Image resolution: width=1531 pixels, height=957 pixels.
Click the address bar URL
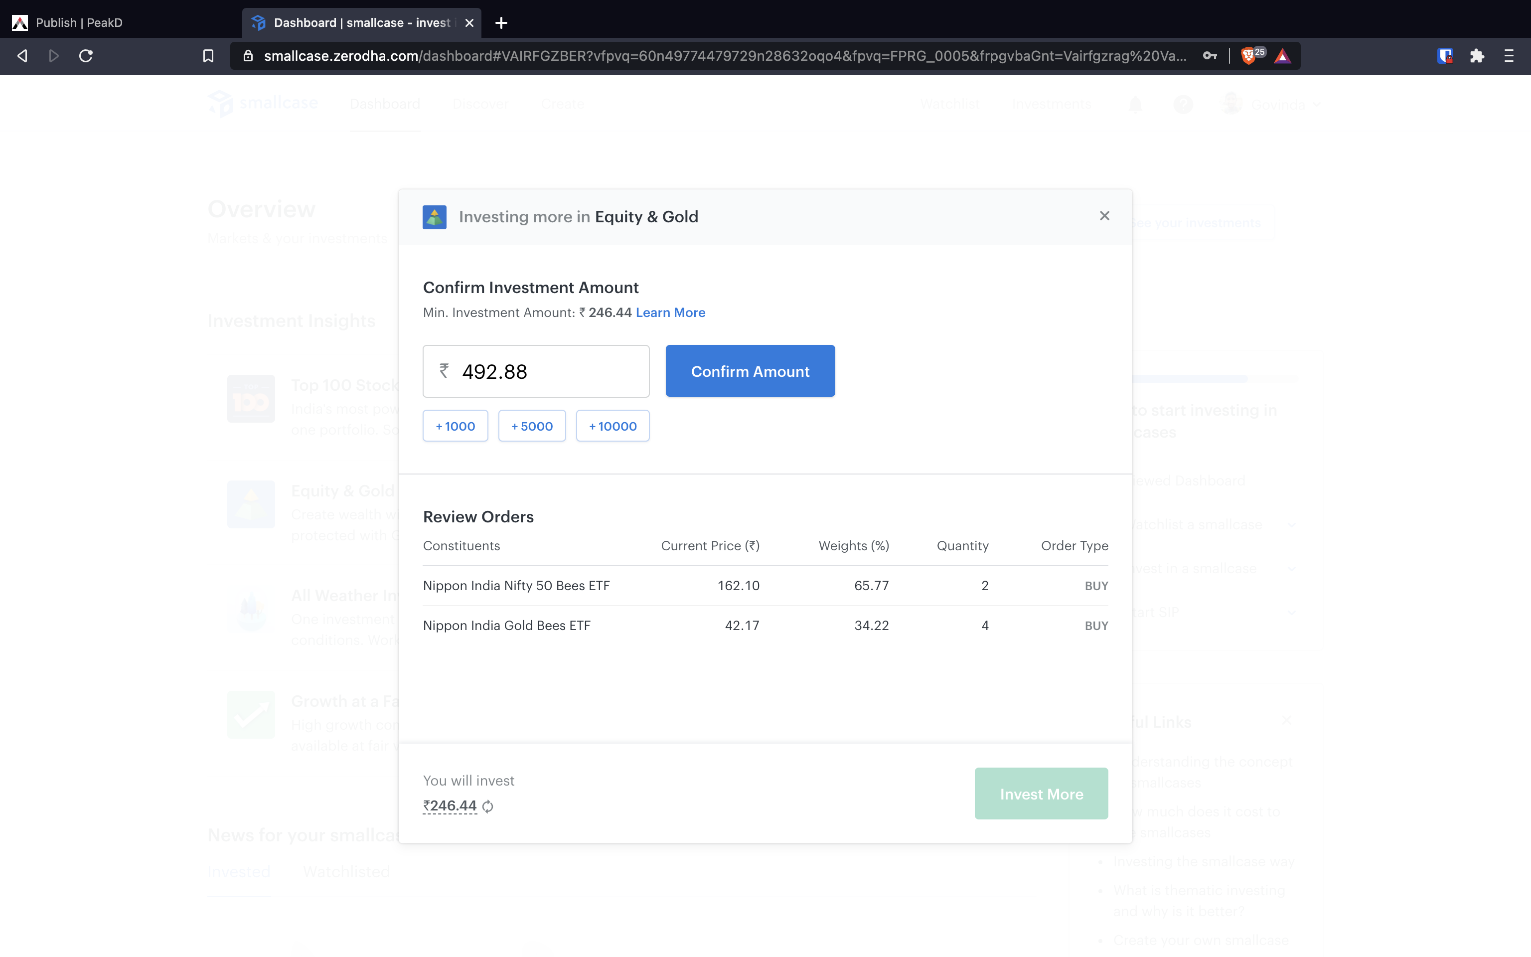725,56
